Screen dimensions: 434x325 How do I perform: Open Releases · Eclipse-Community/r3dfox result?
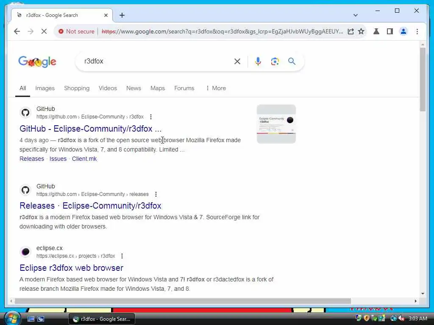90,206
